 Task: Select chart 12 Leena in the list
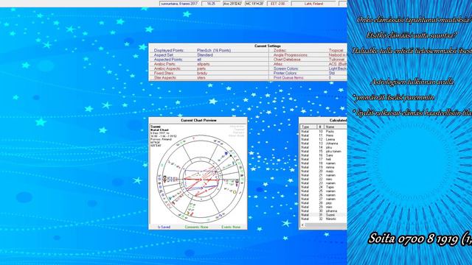click(324, 139)
